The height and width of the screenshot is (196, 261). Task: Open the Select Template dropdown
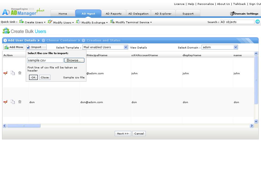(x=126, y=47)
